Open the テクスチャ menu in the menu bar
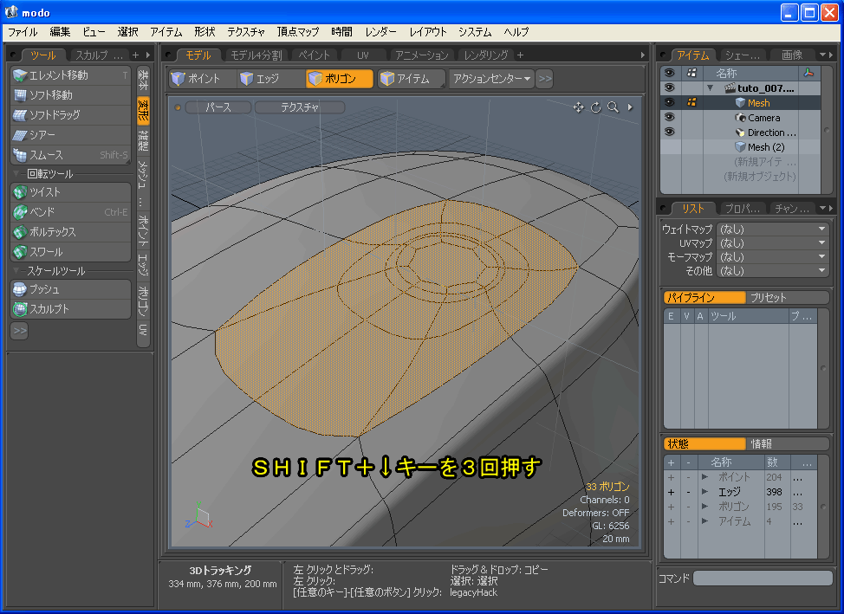Image resolution: width=844 pixels, height=614 pixels. point(246,32)
